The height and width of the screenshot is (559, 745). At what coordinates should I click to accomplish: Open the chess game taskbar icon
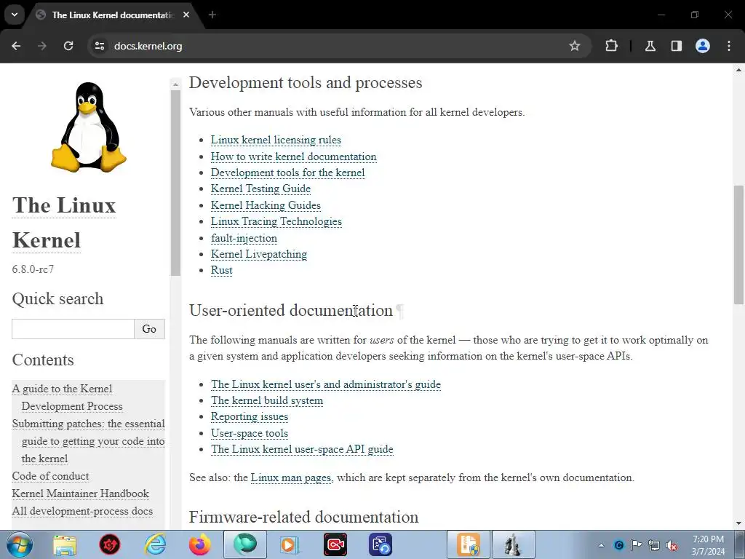pos(513,544)
